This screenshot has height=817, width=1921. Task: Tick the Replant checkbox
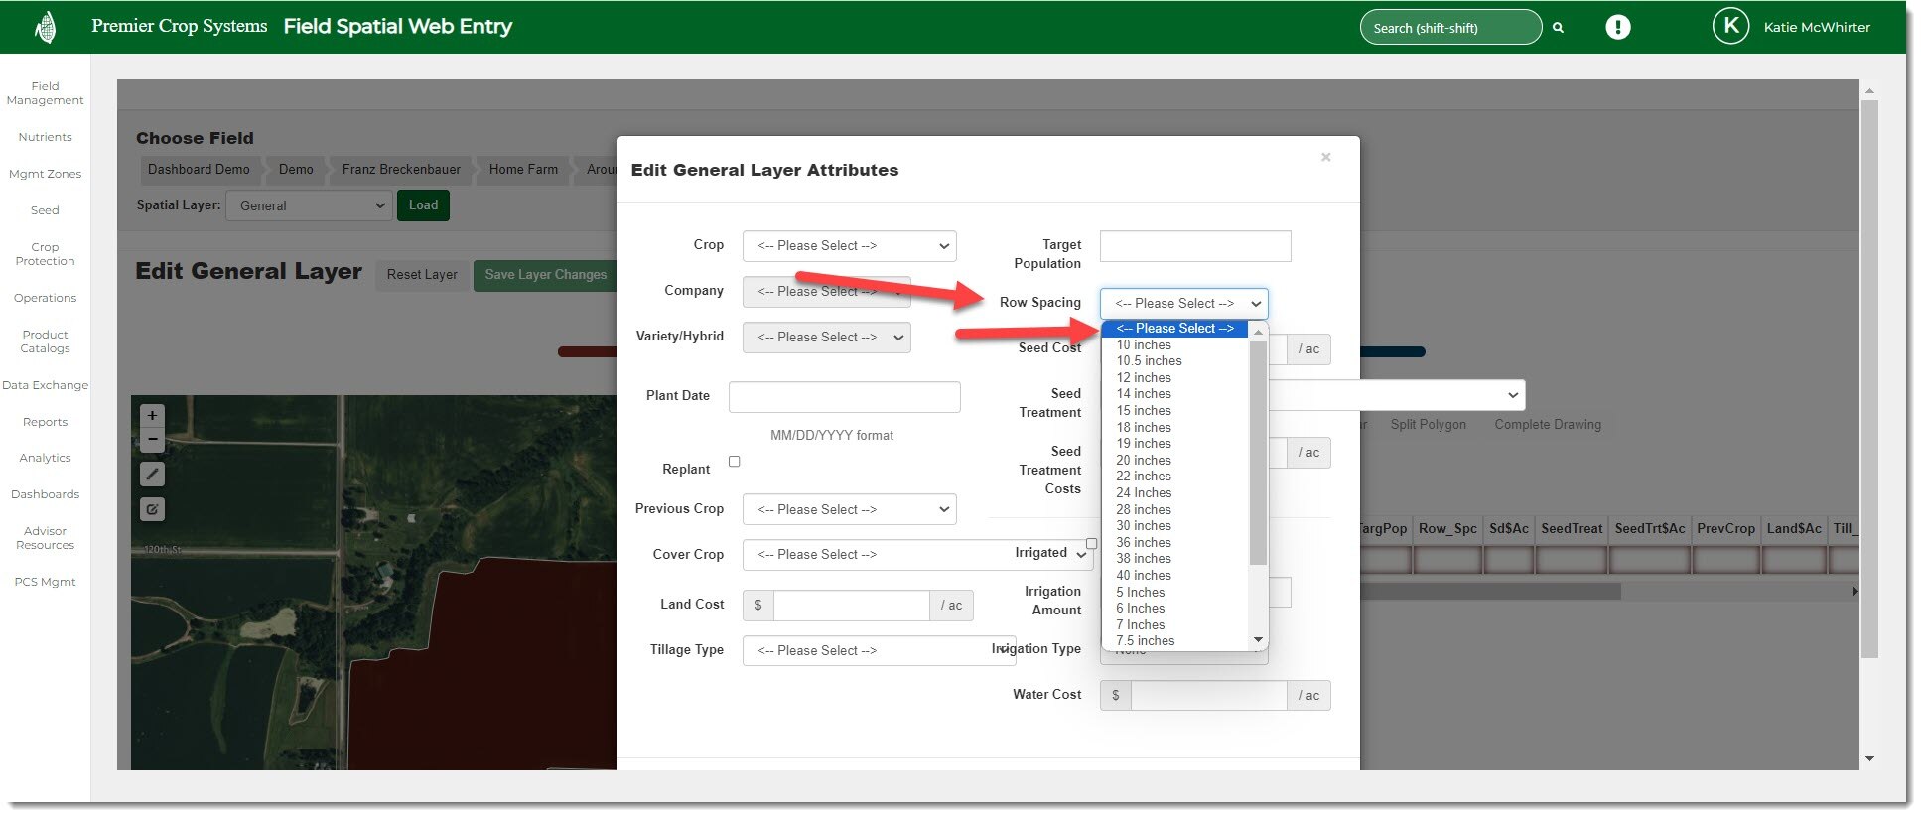(x=735, y=462)
